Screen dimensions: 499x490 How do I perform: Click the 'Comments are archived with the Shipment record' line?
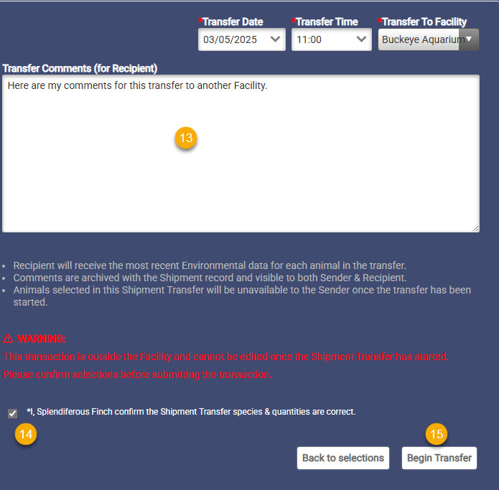pyautogui.click(x=210, y=278)
